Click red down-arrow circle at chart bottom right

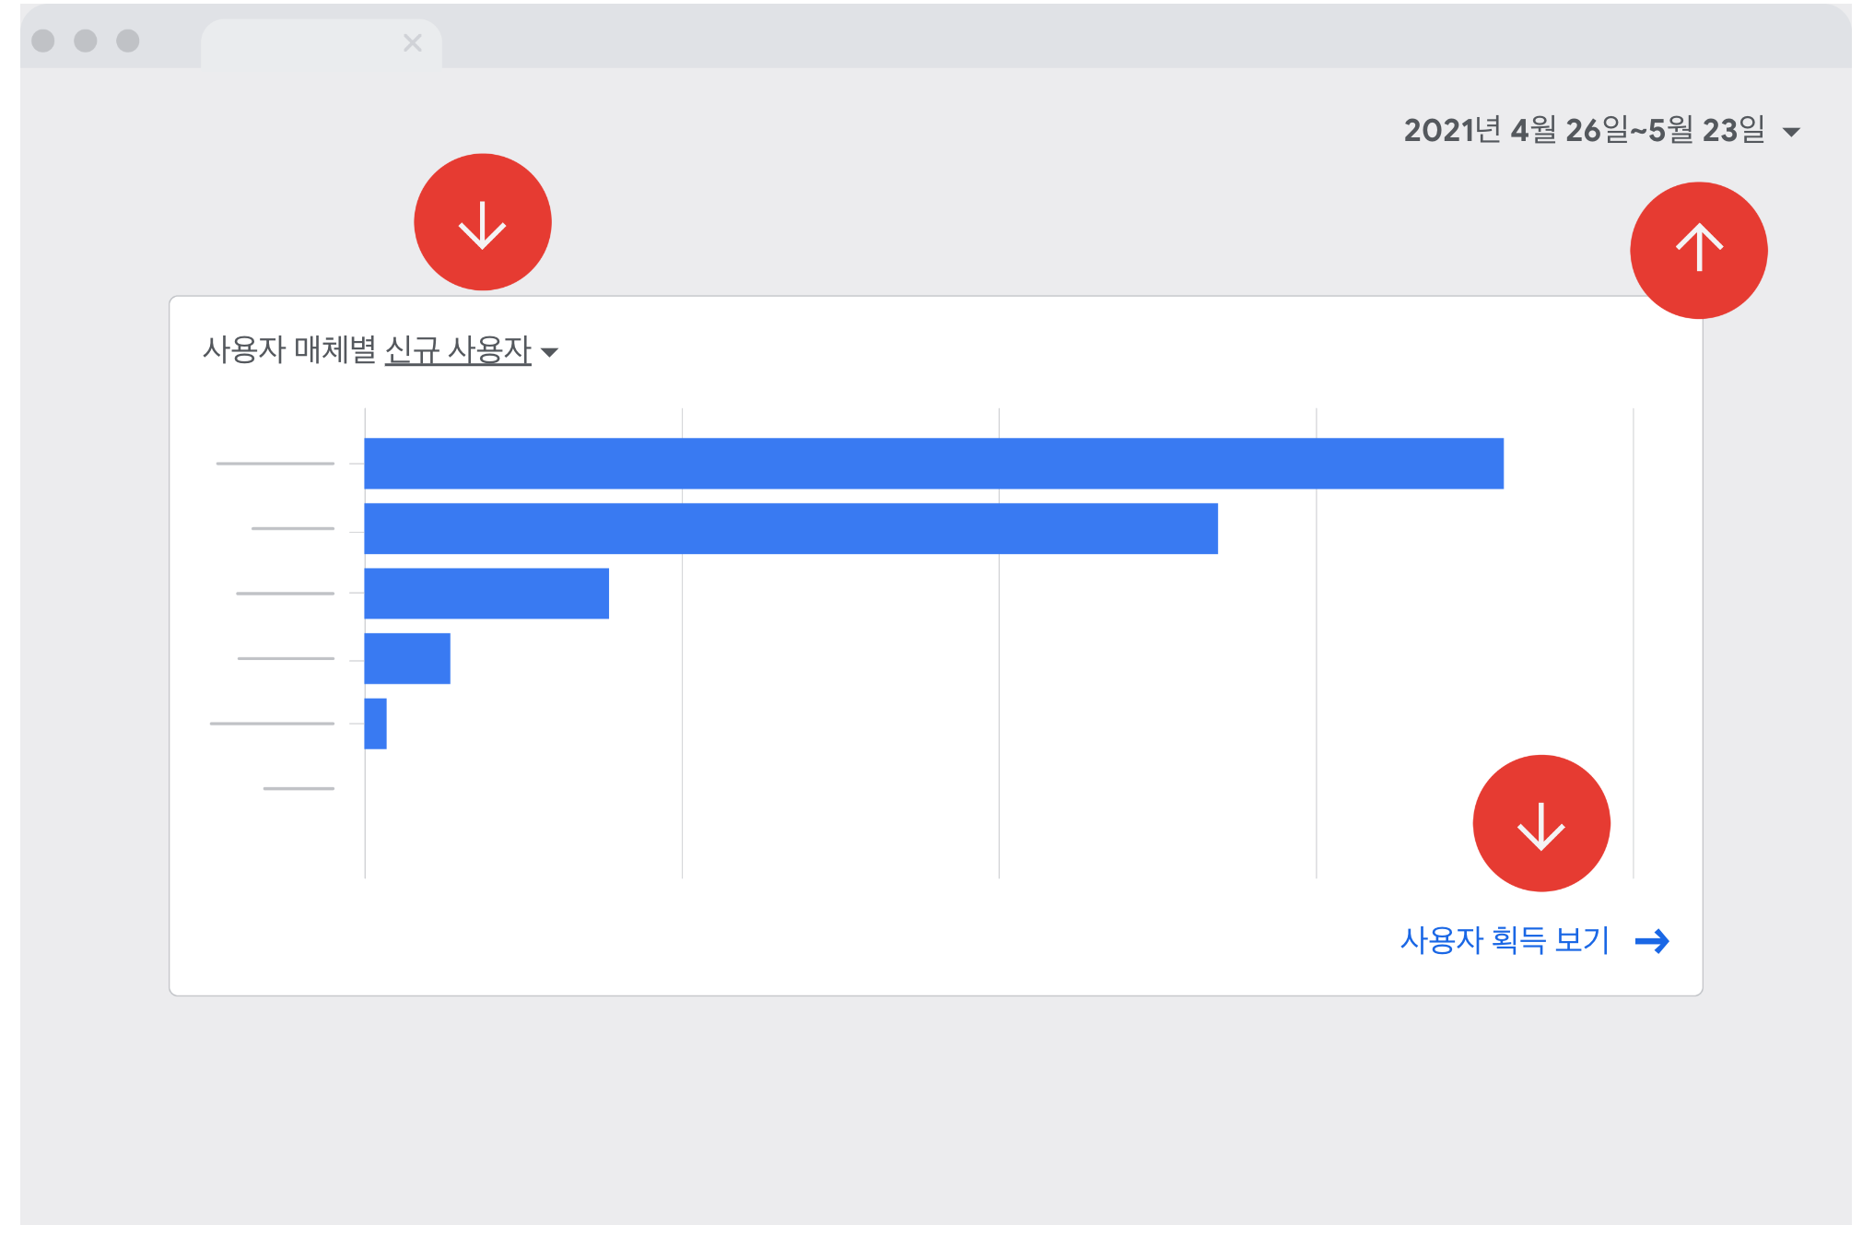pyautogui.click(x=1540, y=823)
